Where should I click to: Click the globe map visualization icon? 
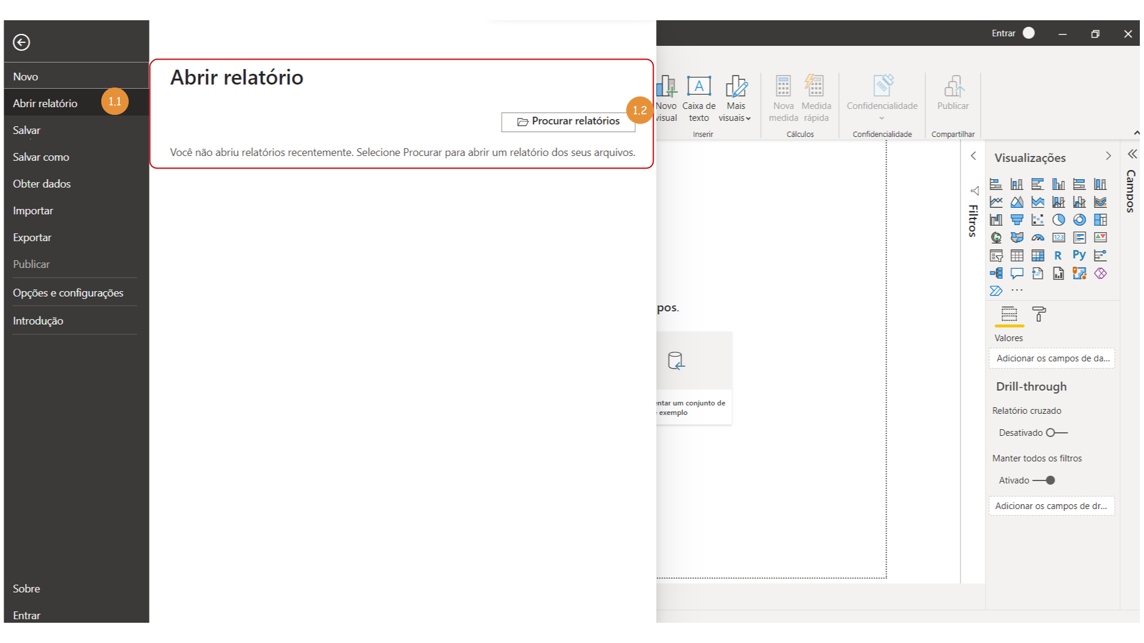tap(996, 238)
